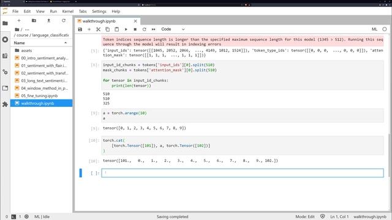
Task: Open the Kernel menu
Action: tap(68, 12)
